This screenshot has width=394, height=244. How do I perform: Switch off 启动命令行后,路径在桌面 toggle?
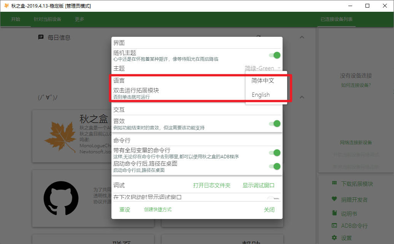tap(275, 166)
